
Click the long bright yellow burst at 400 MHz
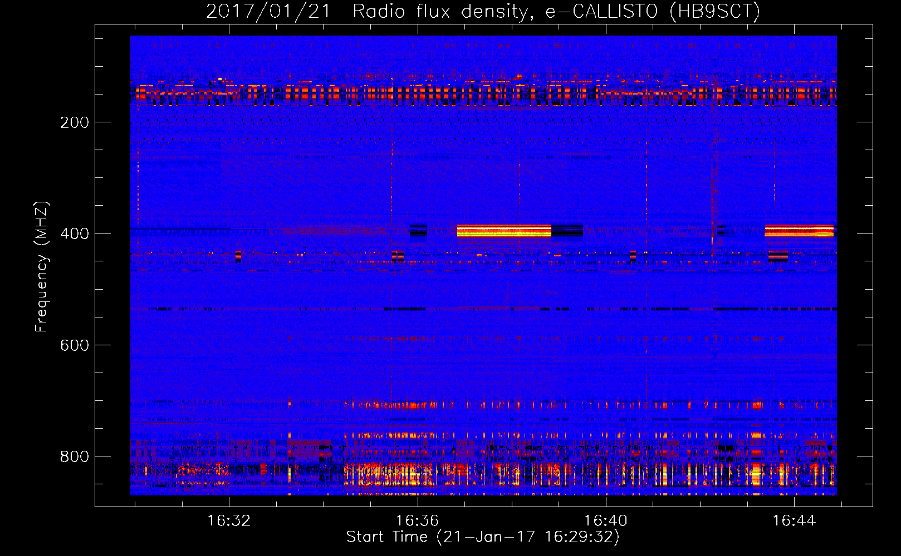click(504, 231)
